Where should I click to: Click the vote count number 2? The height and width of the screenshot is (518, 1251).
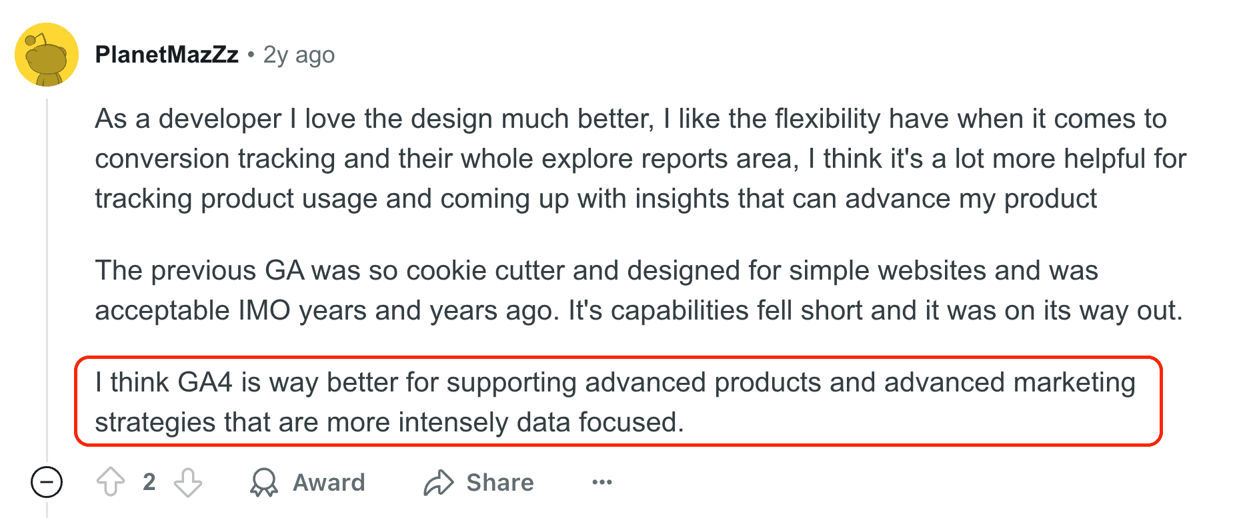149,482
